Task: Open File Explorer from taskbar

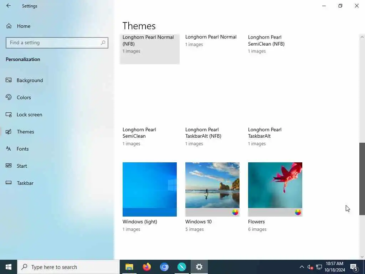Action: click(x=129, y=267)
